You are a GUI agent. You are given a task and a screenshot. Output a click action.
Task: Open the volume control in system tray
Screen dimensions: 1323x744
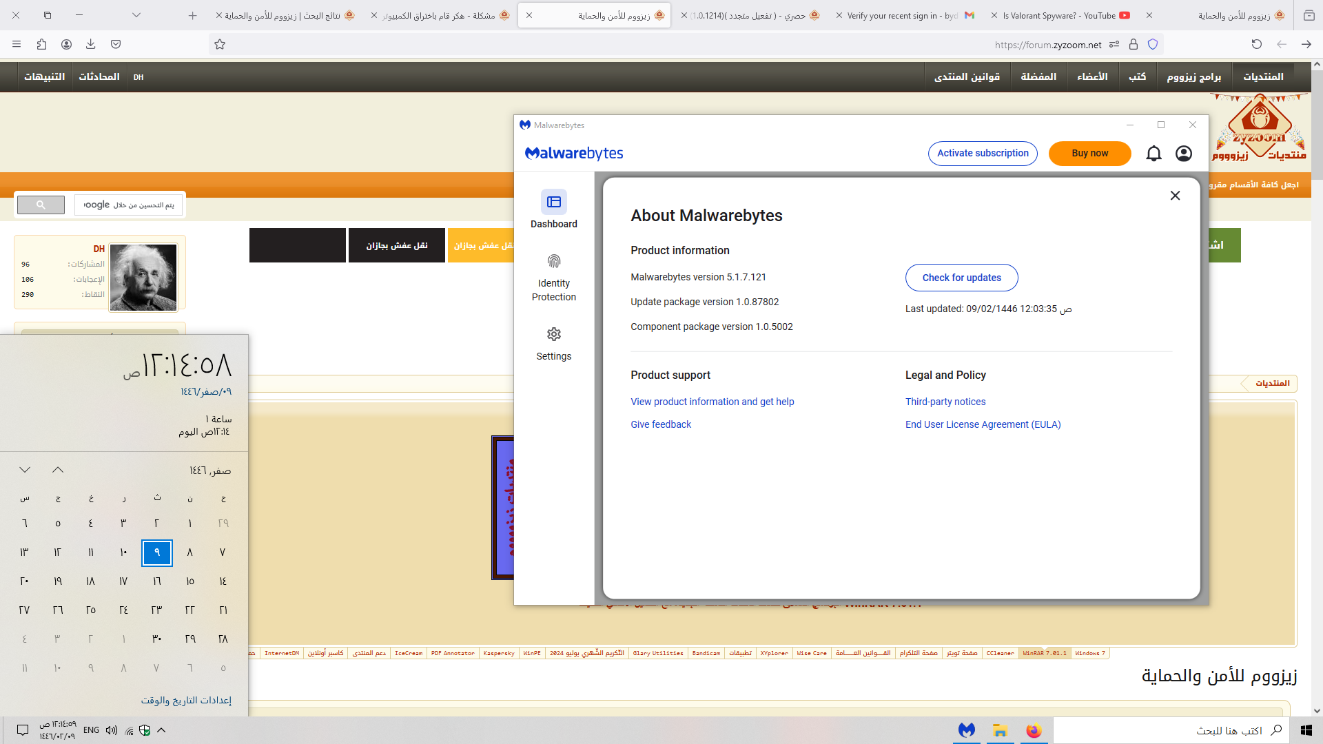click(112, 730)
